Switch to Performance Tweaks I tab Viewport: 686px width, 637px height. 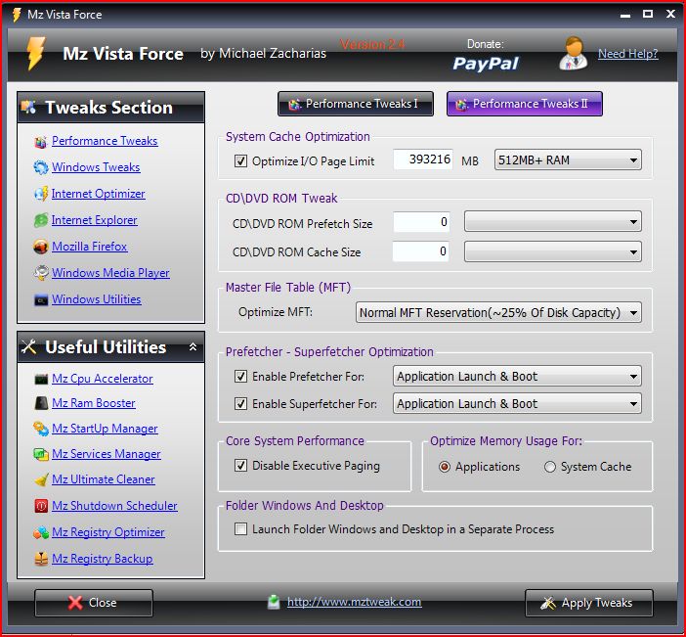[356, 104]
